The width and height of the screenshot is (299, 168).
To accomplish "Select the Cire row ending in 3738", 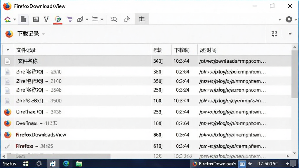I will coord(146,112).
